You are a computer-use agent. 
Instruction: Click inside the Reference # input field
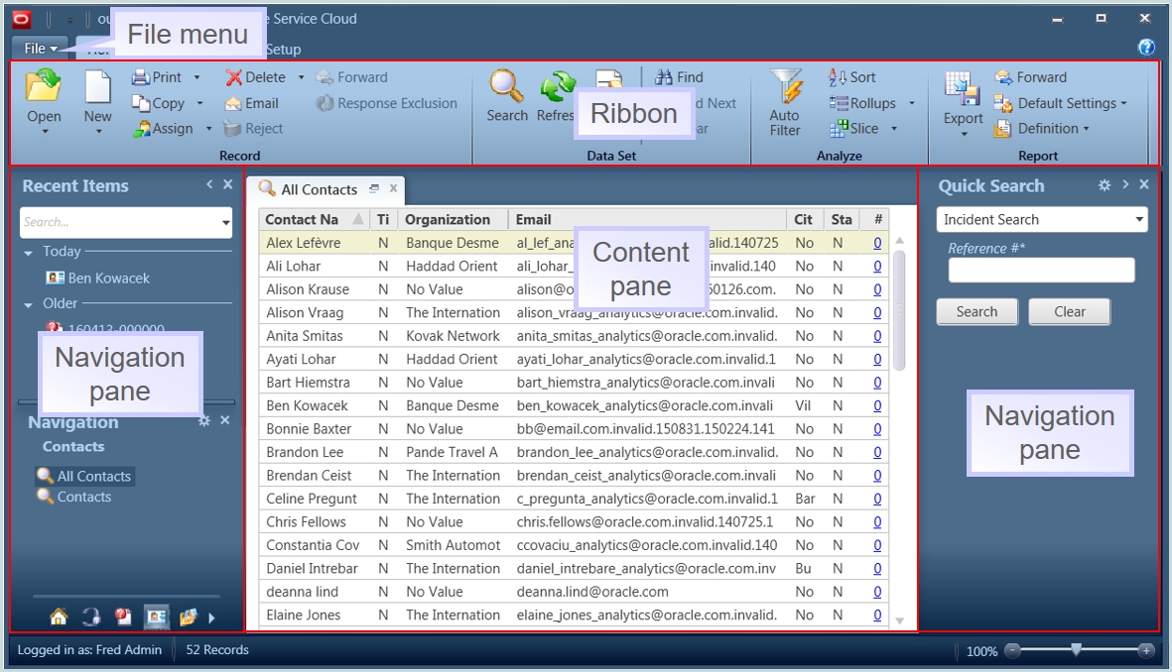point(1040,270)
